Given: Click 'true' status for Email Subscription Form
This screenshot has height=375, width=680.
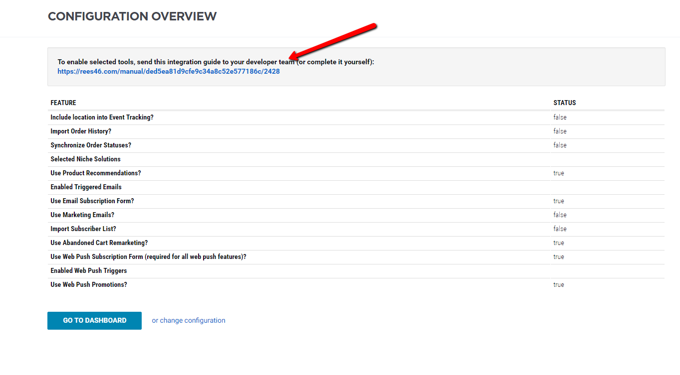Looking at the screenshot, I should point(559,201).
